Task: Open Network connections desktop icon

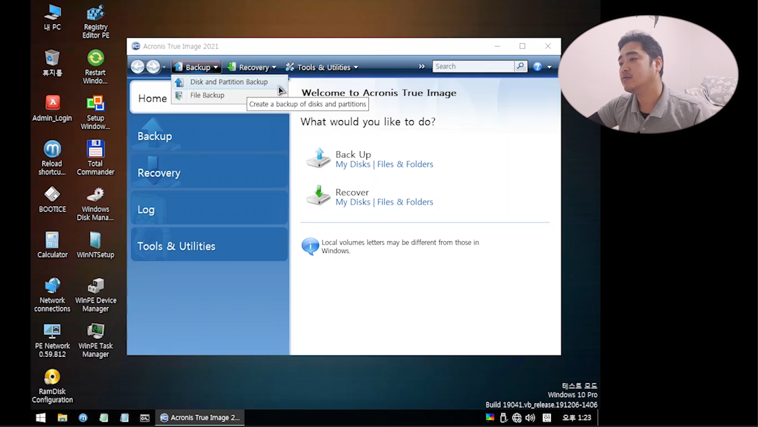Action: [x=52, y=295]
